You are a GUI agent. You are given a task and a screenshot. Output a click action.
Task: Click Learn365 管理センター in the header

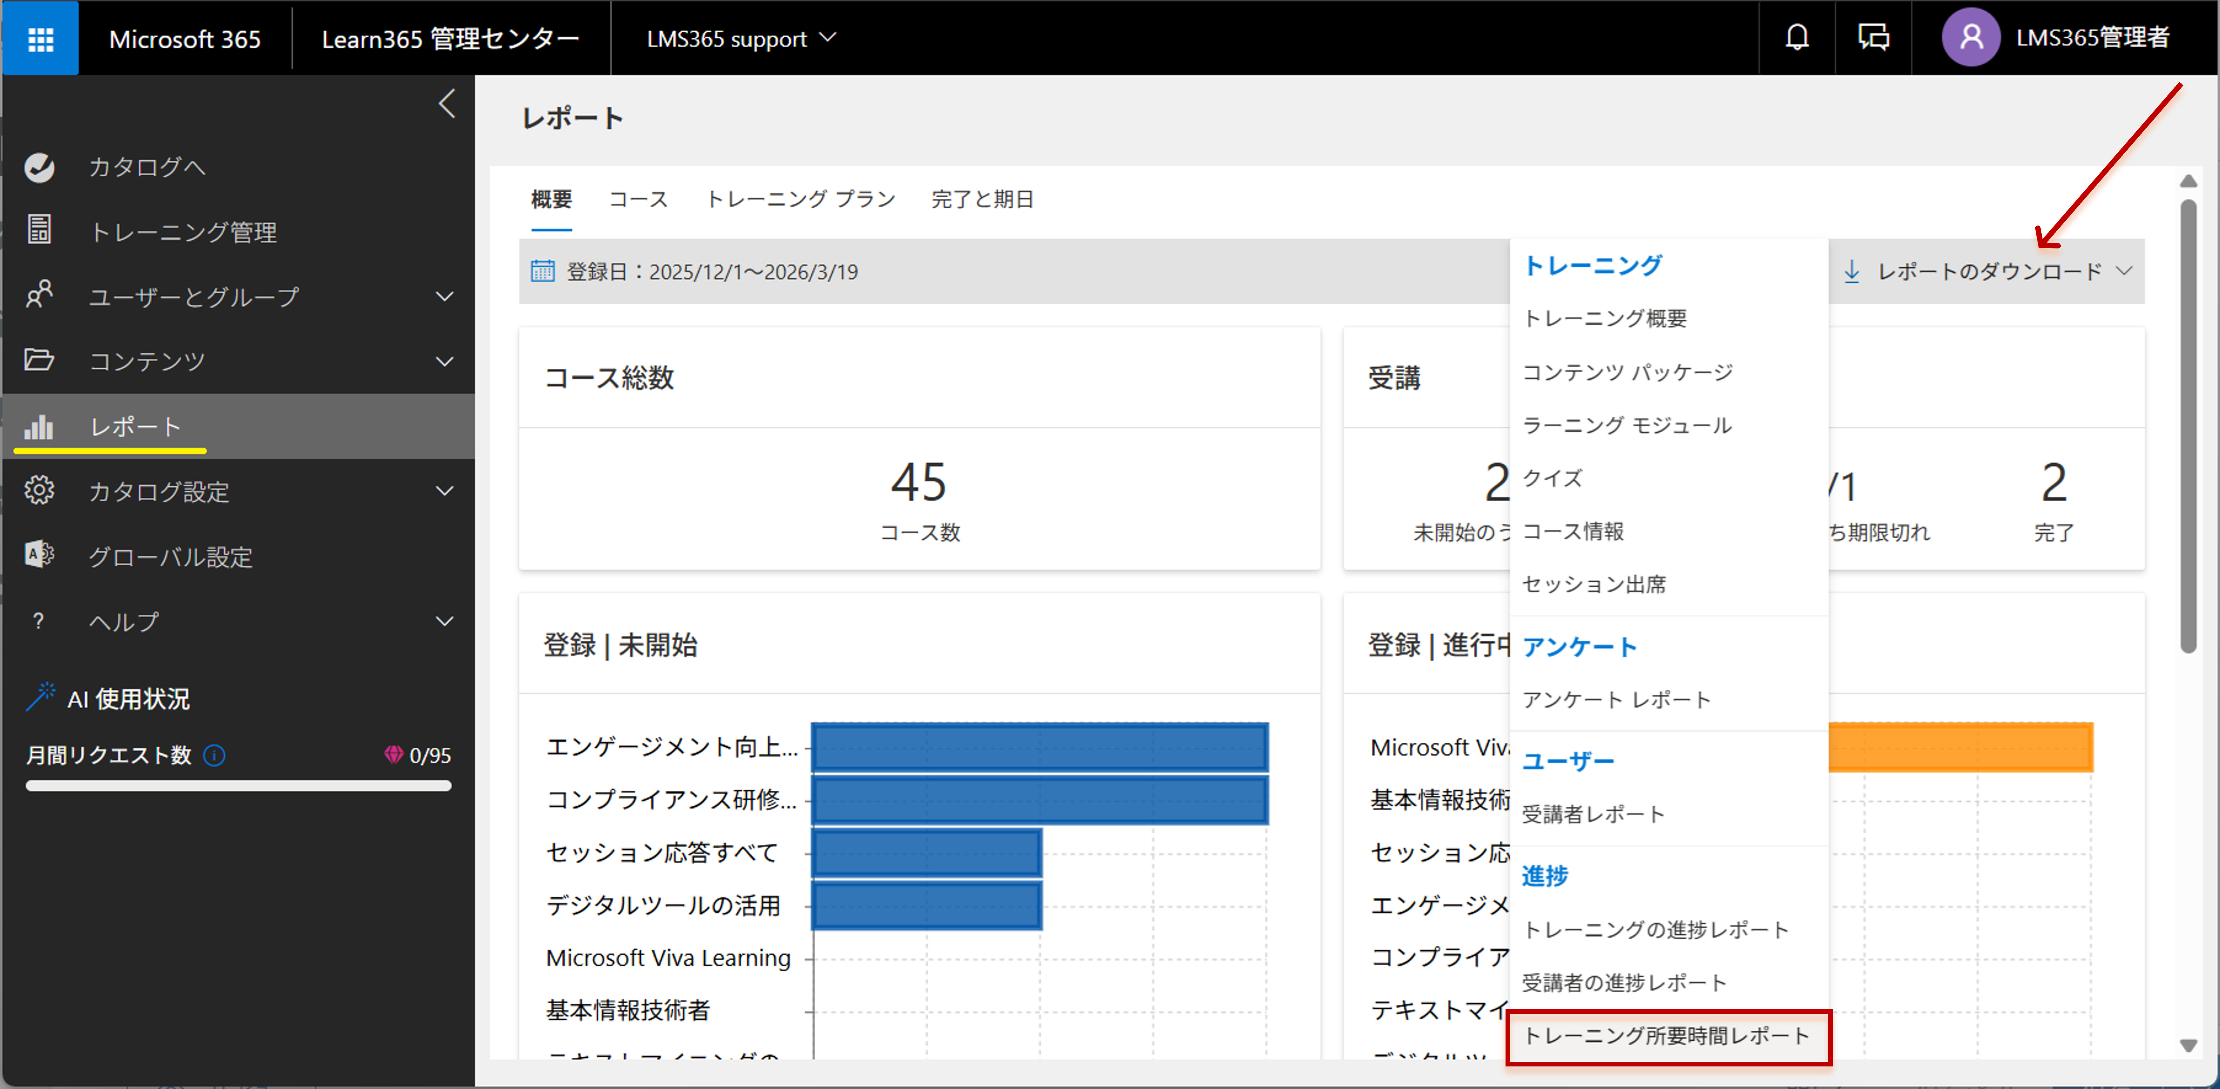(x=451, y=39)
